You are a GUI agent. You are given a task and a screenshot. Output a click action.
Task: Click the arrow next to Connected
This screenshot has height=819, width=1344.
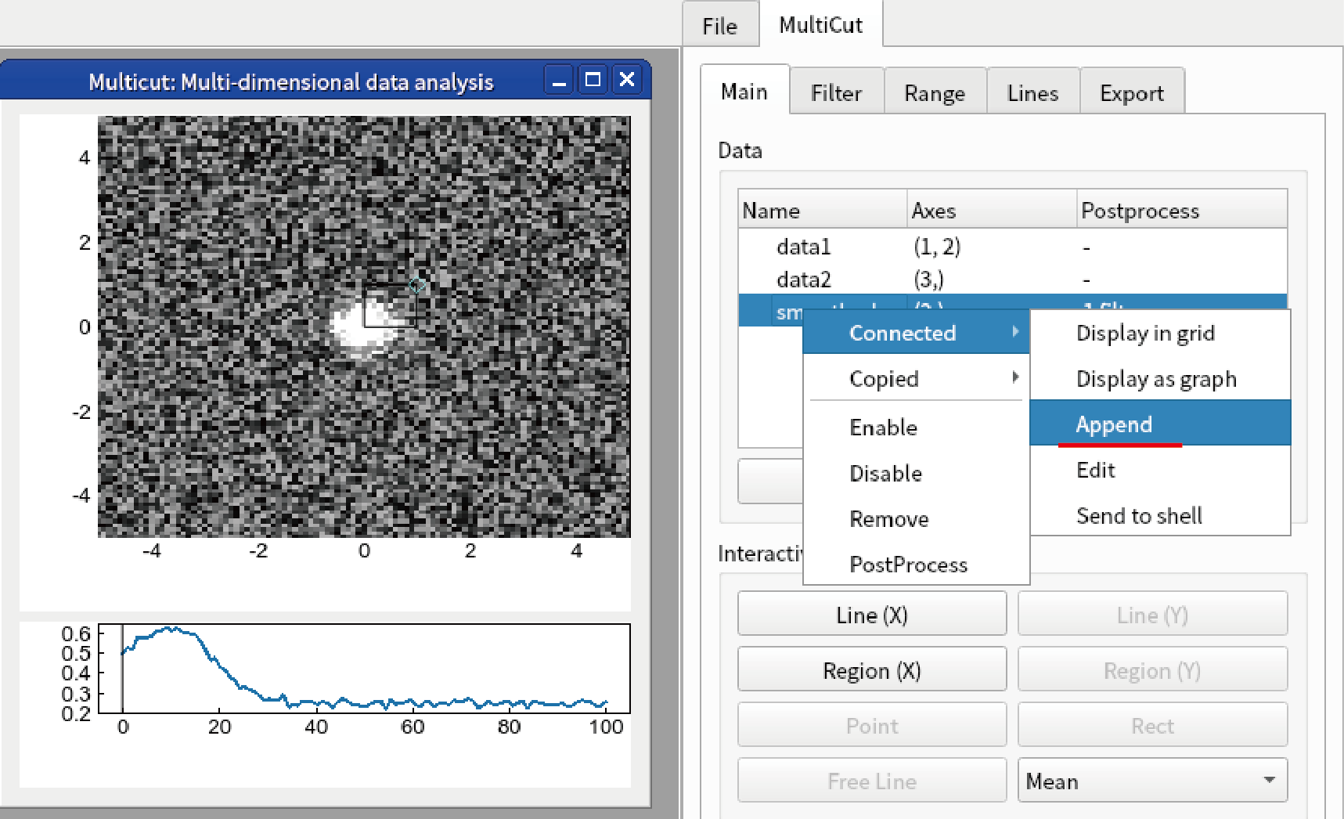(x=1015, y=331)
